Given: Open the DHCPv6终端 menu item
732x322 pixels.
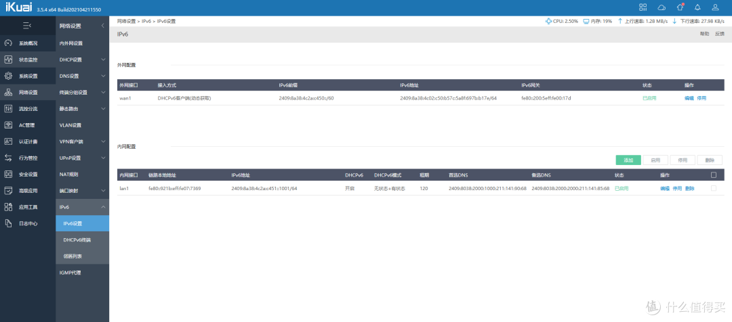Looking at the screenshot, I should pos(77,239).
